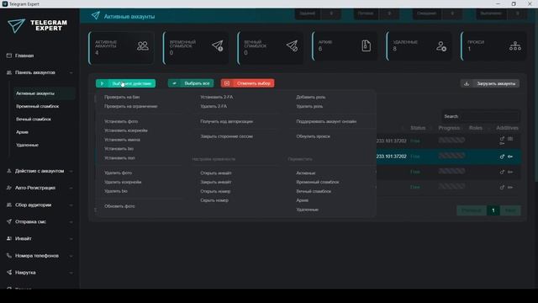538x303 pixels.
Task: Expand the Отправка смс chevron
Action: 71,222
